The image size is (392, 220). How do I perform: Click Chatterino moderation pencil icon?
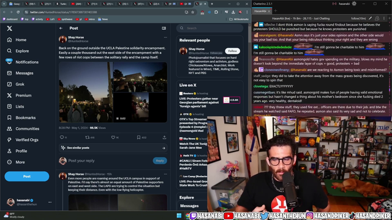[x=370, y=18]
